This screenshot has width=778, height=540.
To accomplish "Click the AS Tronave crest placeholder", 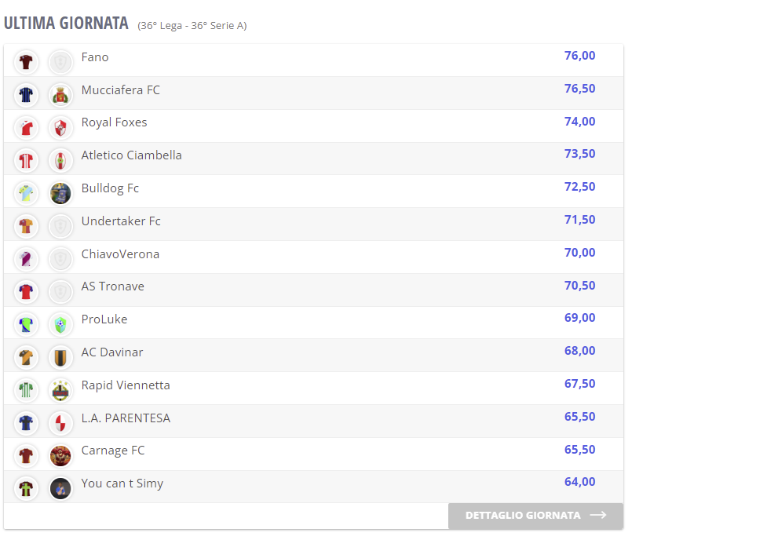I will pyautogui.click(x=60, y=291).
